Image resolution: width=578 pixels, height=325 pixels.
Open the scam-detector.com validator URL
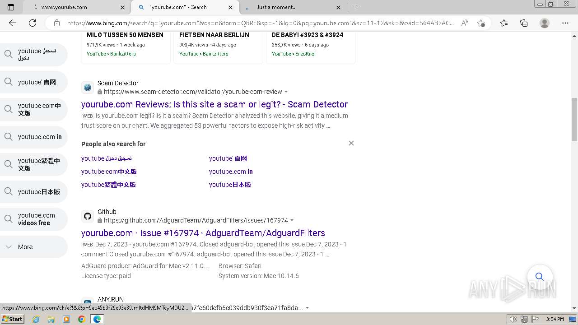coord(193,92)
